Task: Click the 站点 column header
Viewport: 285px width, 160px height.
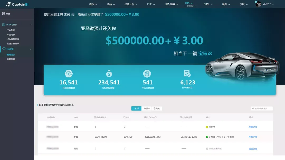Action: (x=76, y=117)
